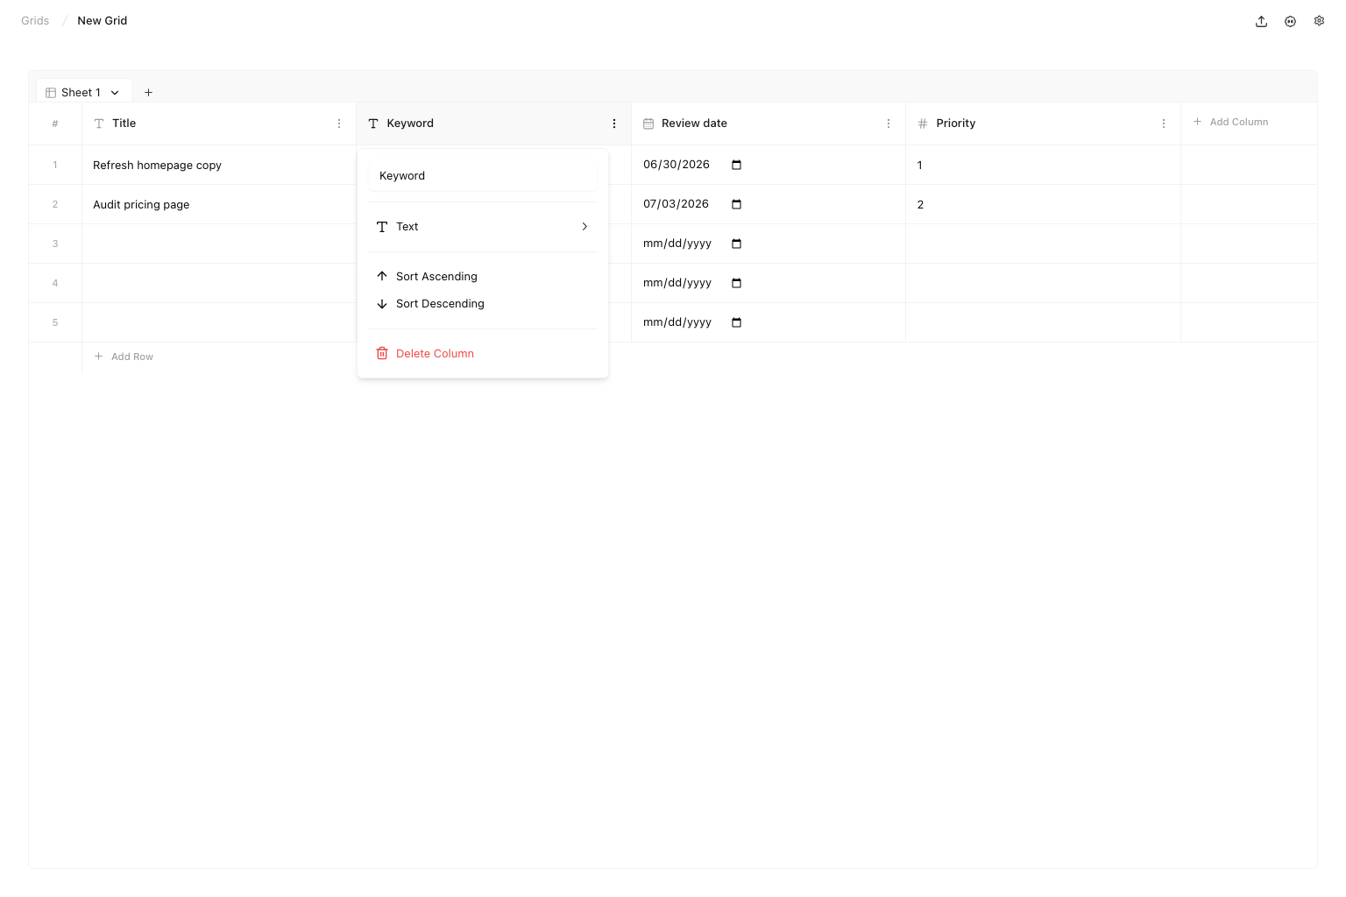Click the Title column header label
This screenshot has height=897, width=1346.
tap(124, 124)
